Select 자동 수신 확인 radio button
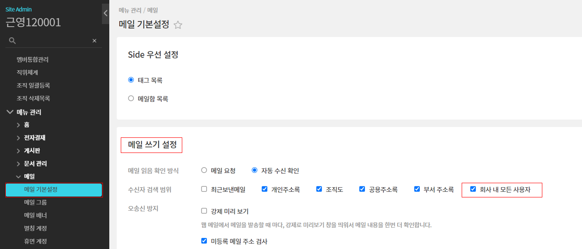Screen dimensions: 582x249 tap(254, 170)
